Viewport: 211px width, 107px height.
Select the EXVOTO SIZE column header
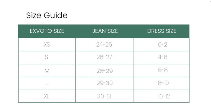[47, 31]
